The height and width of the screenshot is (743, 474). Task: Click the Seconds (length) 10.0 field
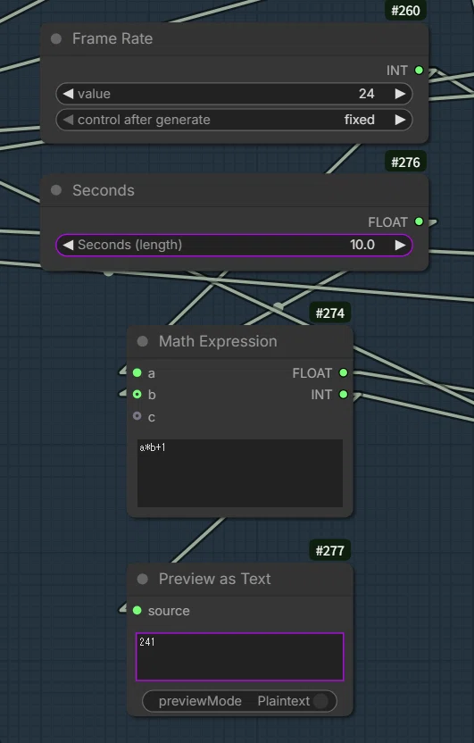pyautogui.click(x=235, y=245)
